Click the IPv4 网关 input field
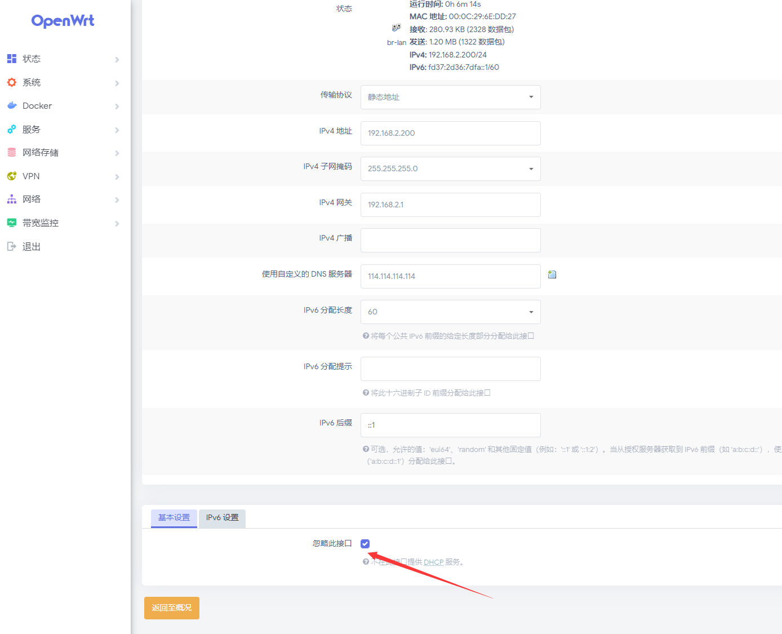Screen dimensions: 782x634 pyautogui.click(x=451, y=205)
